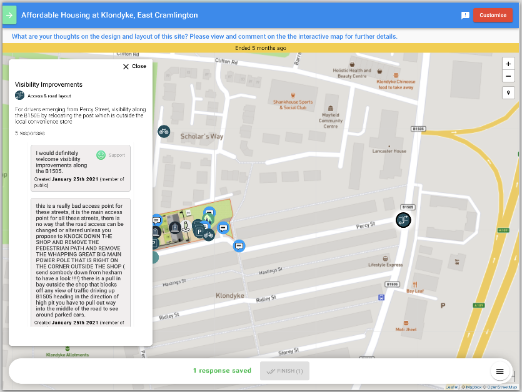Click the green arrow sidebar toggle
Screen dimensions: 522x392
(x=9, y=15)
